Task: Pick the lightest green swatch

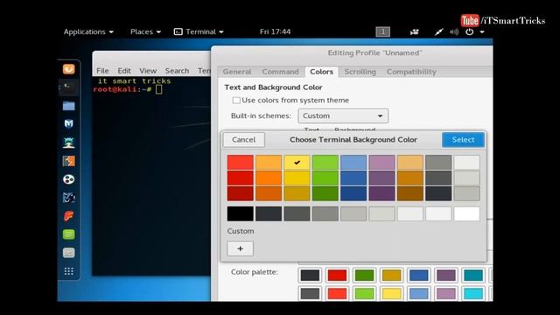Action: pos(325,162)
